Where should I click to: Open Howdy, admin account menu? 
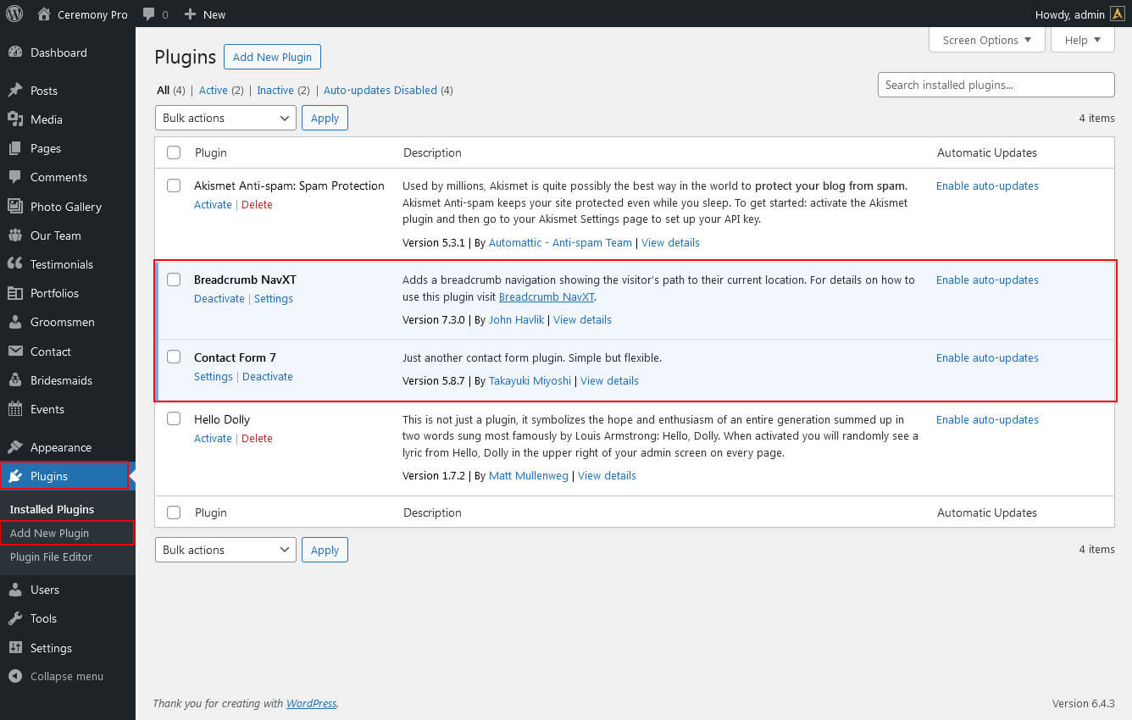click(1079, 14)
